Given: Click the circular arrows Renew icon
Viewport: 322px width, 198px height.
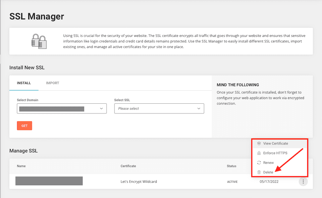Looking at the screenshot, I should point(259,163).
